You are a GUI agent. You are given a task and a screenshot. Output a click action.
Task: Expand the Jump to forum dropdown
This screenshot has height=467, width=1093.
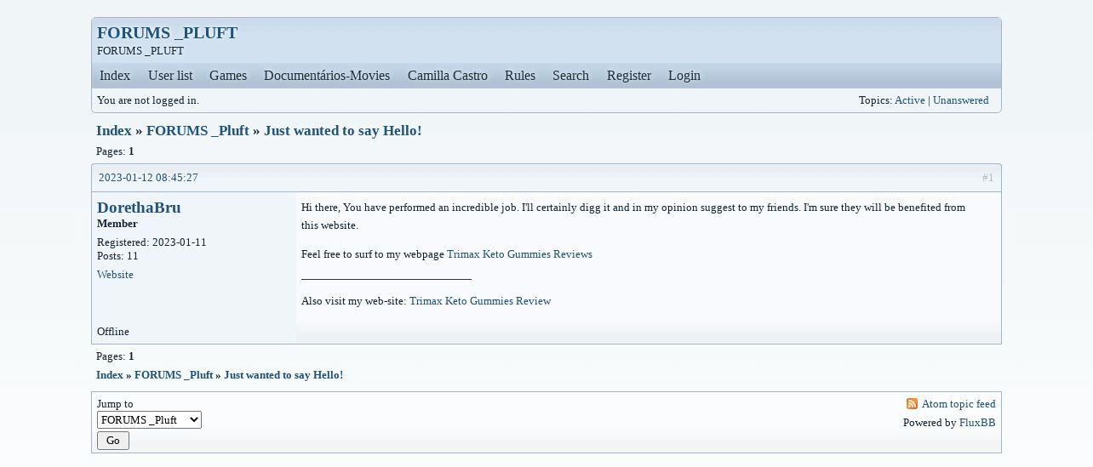[149, 420]
